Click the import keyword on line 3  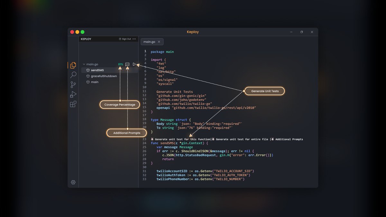click(x=157, y=59)
